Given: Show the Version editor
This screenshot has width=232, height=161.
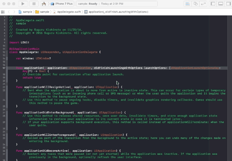Looking at the screenshot, I should (x=203, y=4).
